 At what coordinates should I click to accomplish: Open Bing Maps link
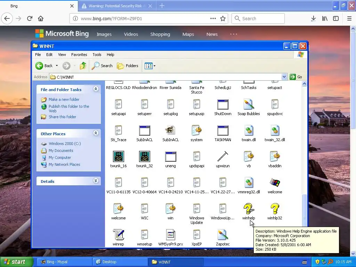tap(188, 34)
